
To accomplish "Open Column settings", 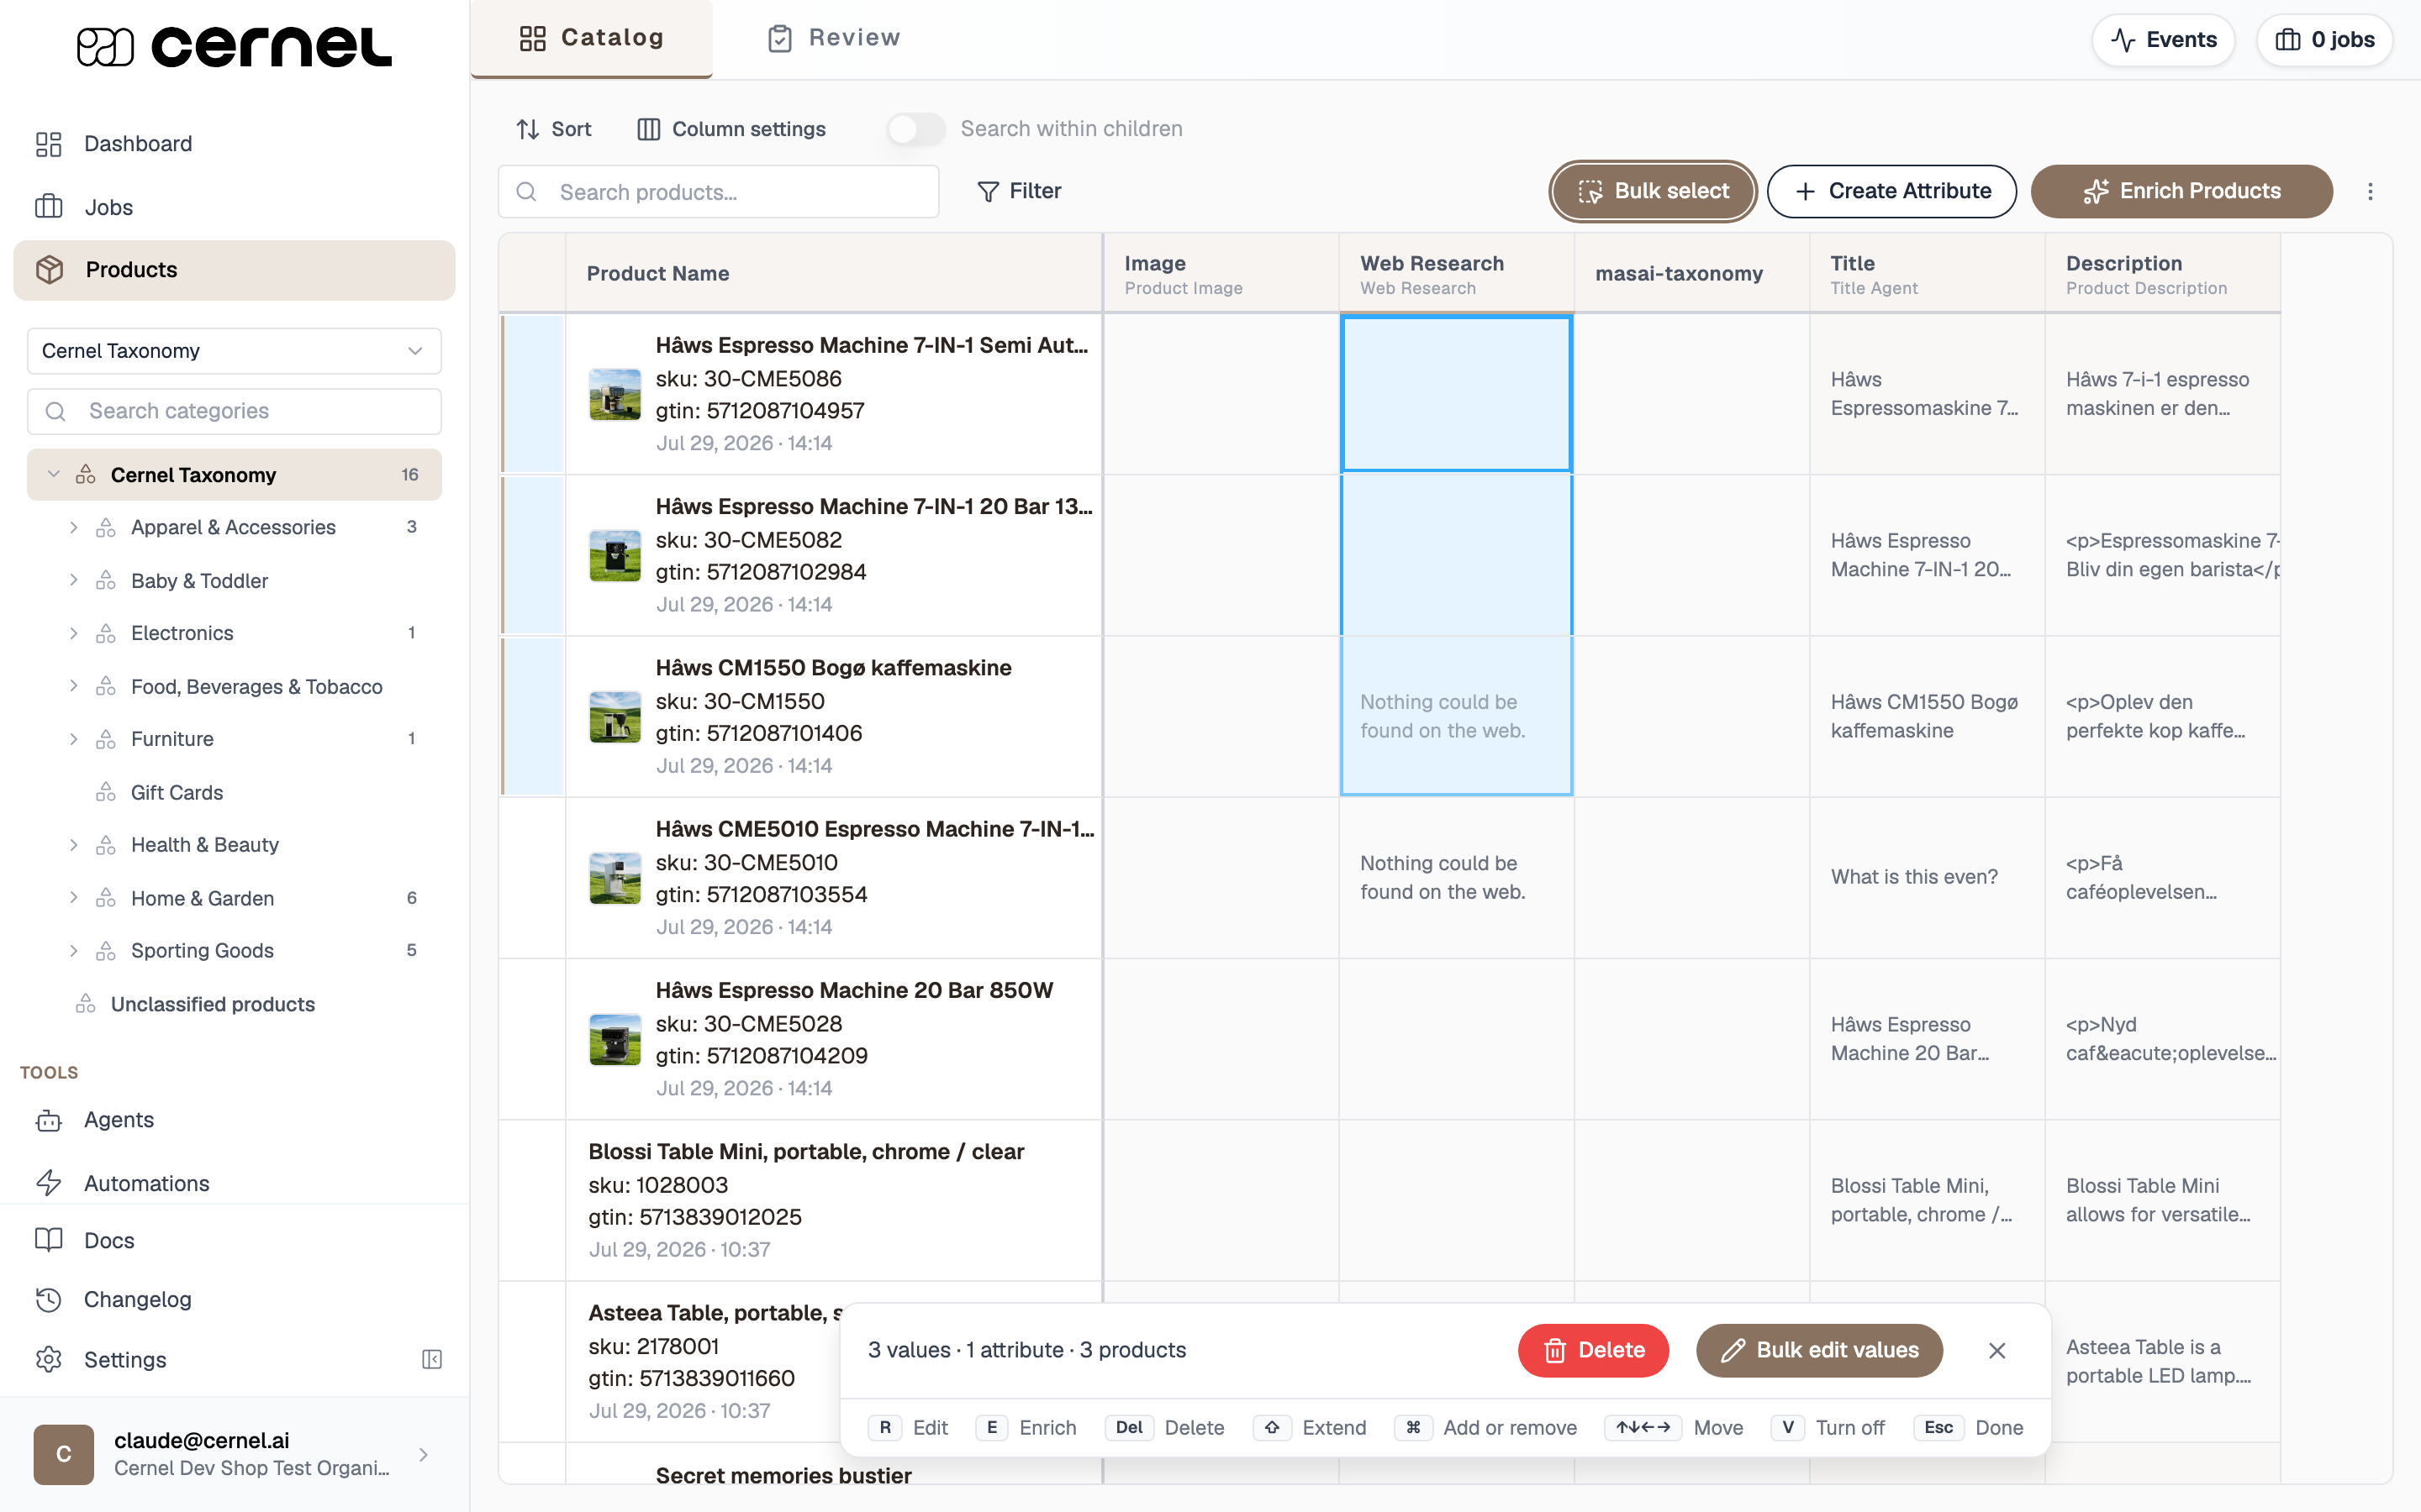I will click(x=731, y=129).
